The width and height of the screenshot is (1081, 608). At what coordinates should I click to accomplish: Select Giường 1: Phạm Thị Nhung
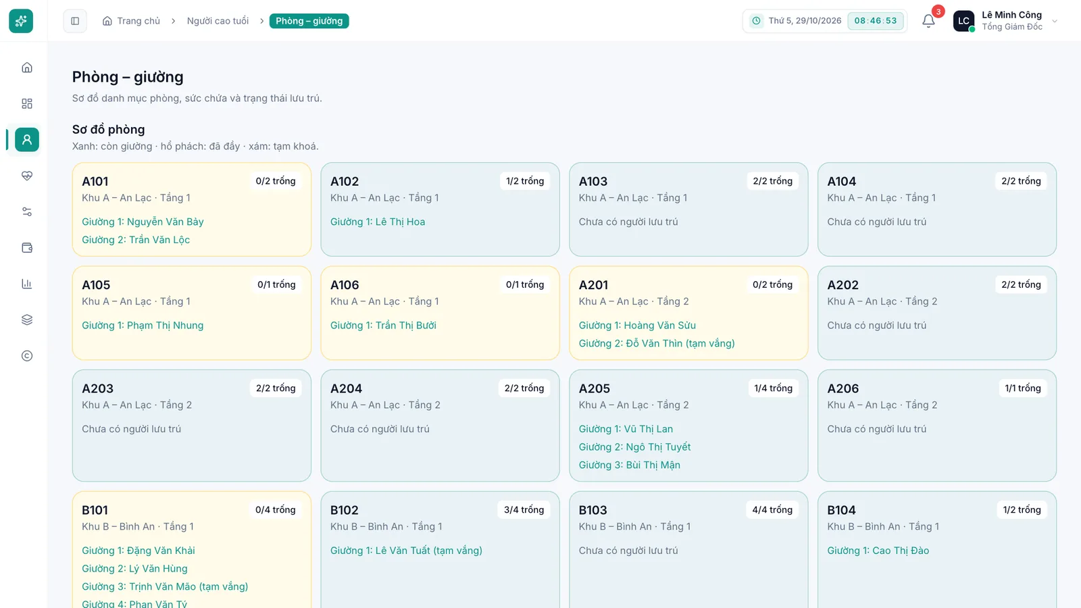coord(143,325)
